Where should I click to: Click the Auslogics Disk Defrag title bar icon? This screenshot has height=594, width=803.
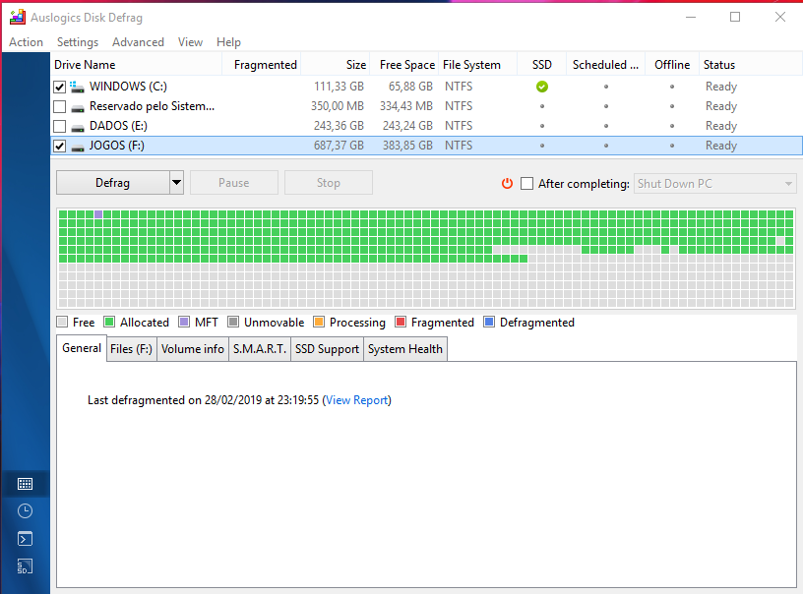17,17
